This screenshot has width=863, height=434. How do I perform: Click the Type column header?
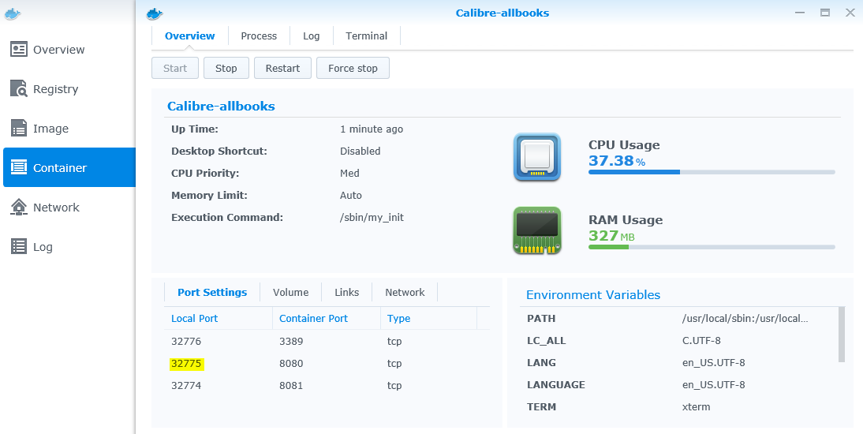click(428, 318)
